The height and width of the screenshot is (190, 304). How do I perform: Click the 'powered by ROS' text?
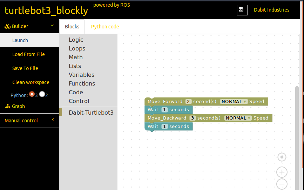[112, 5]
